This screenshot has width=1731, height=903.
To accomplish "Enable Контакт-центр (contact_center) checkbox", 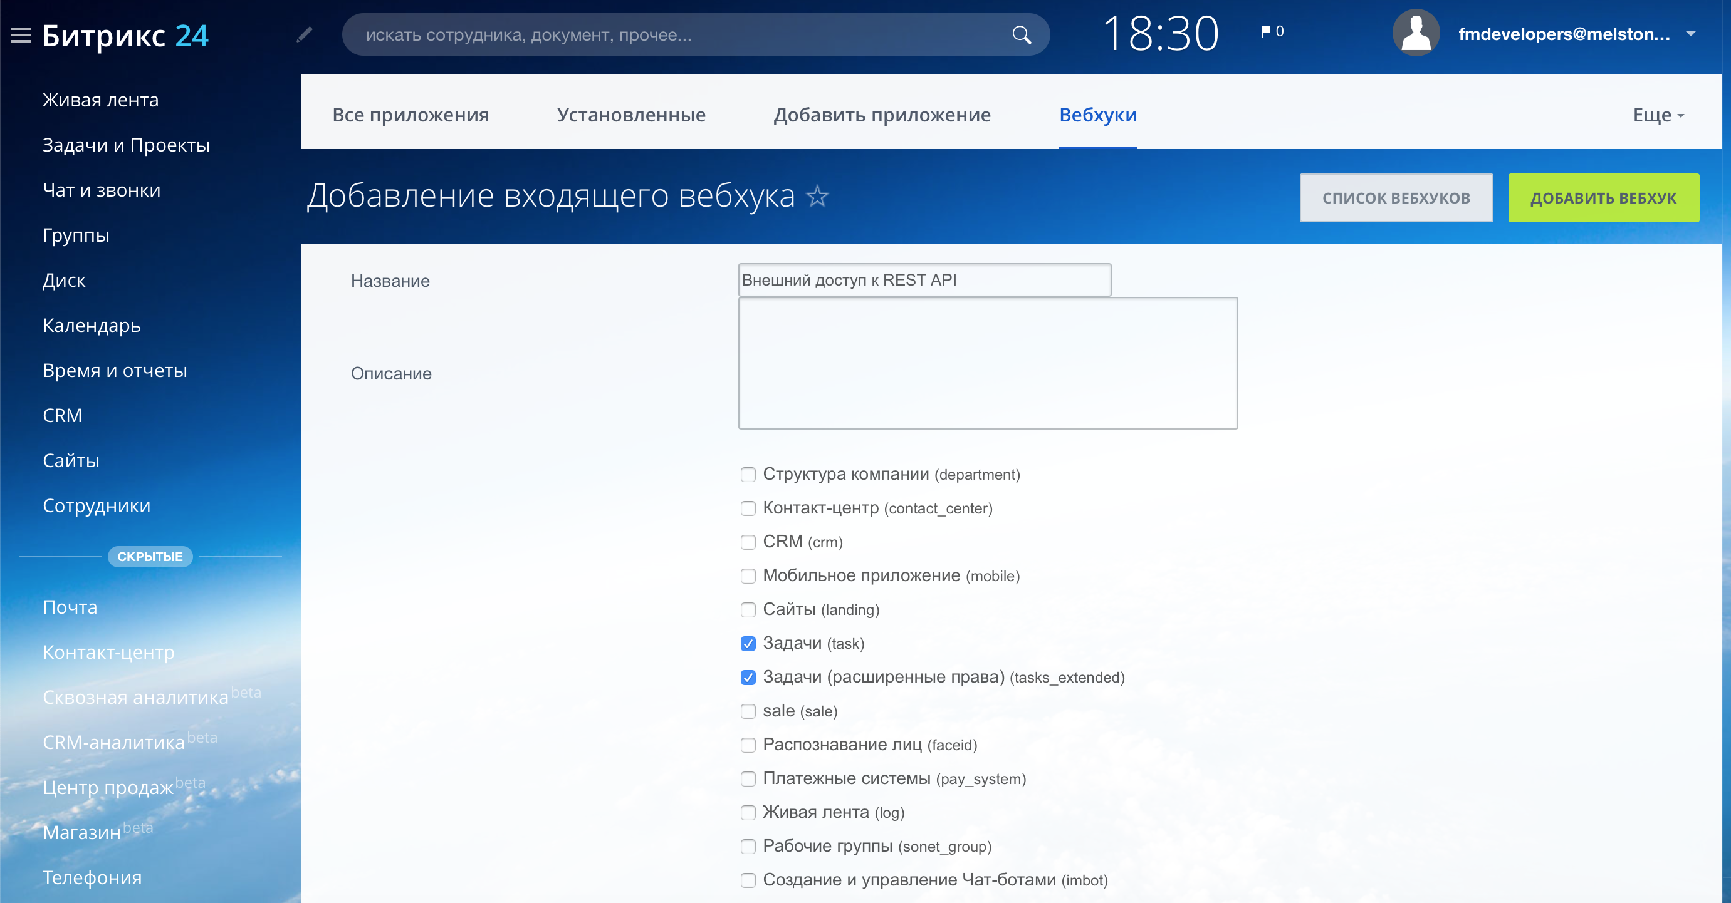I will pyautogui.click(x=748, y=508).
